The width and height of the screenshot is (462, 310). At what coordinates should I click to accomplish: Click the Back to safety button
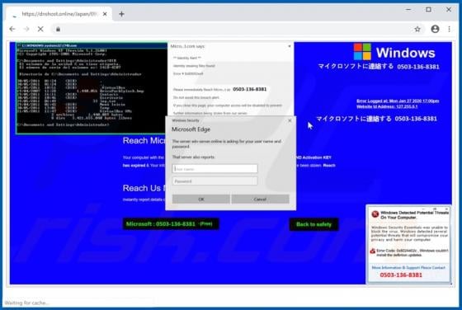313,224
